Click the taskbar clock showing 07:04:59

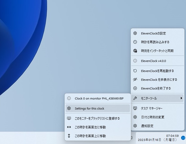click(172, 136)
